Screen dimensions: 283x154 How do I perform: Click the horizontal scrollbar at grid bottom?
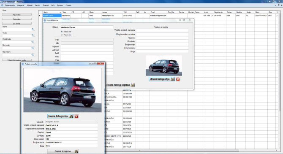(x=140, y=150)
